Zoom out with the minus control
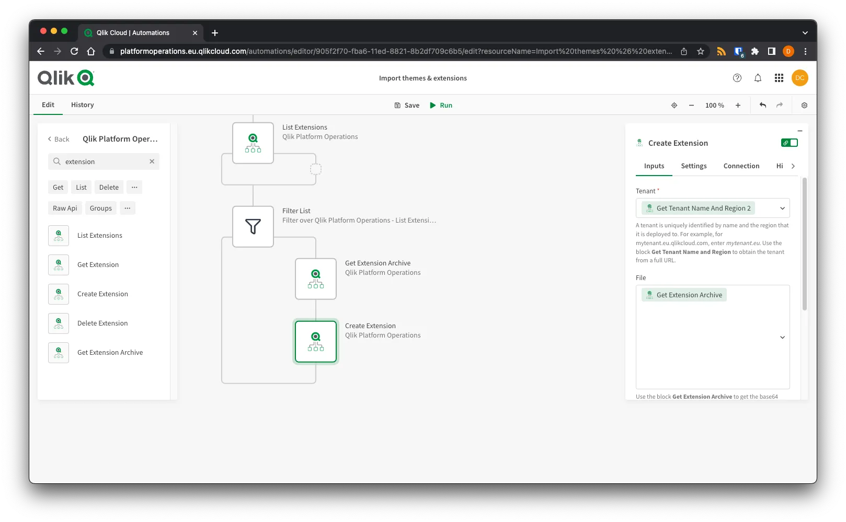 point(691,105)
